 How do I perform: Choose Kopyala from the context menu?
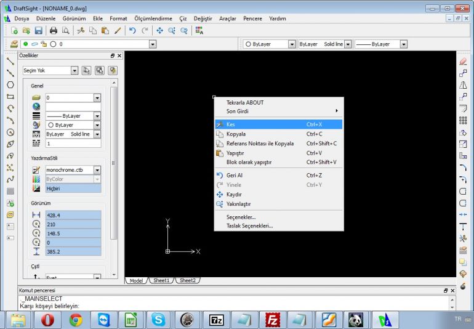point(236,134)
